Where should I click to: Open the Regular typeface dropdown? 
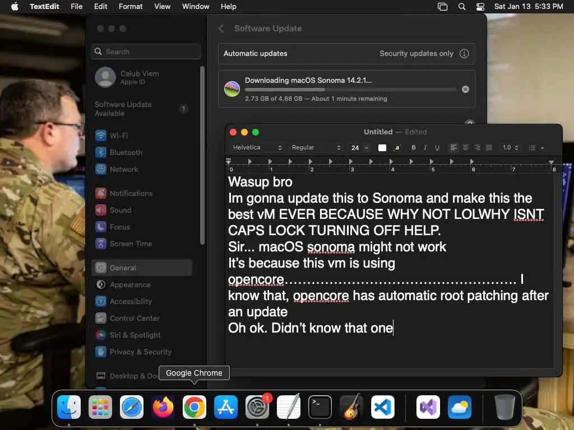click(x=316, y=147)
